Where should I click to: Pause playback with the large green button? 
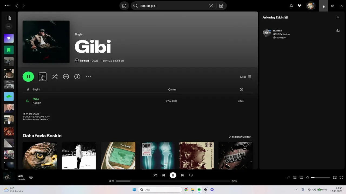(x=28, y=77)
